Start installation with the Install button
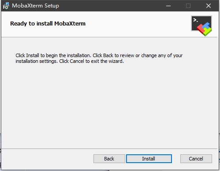Screen dimensions: 220x171 [149, 159]
